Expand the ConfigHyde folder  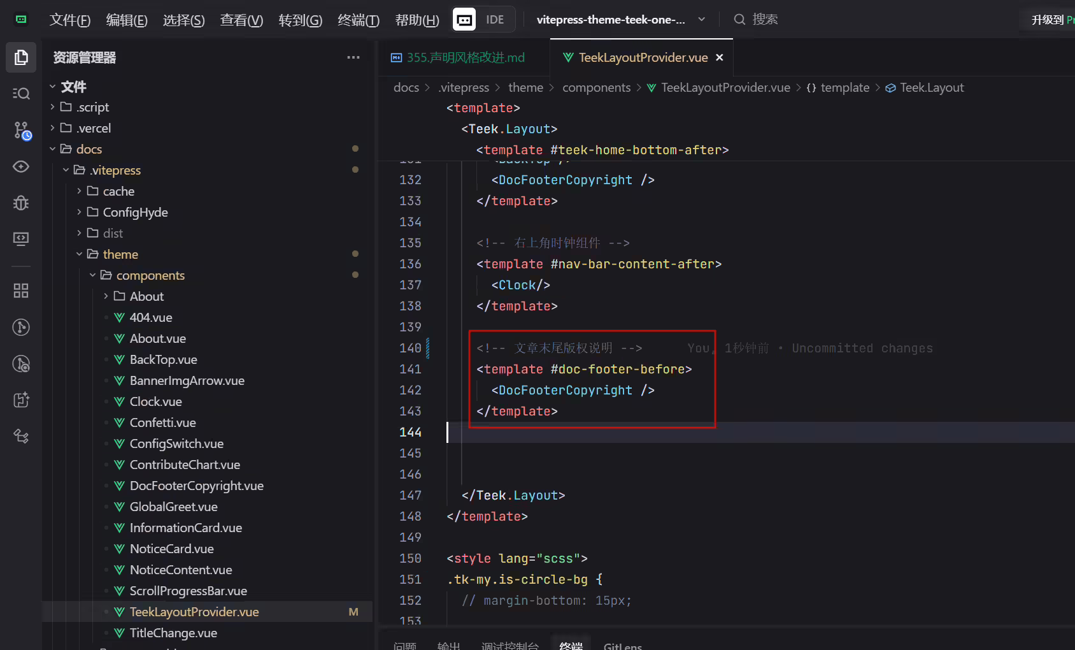click(x=136, y=212)
